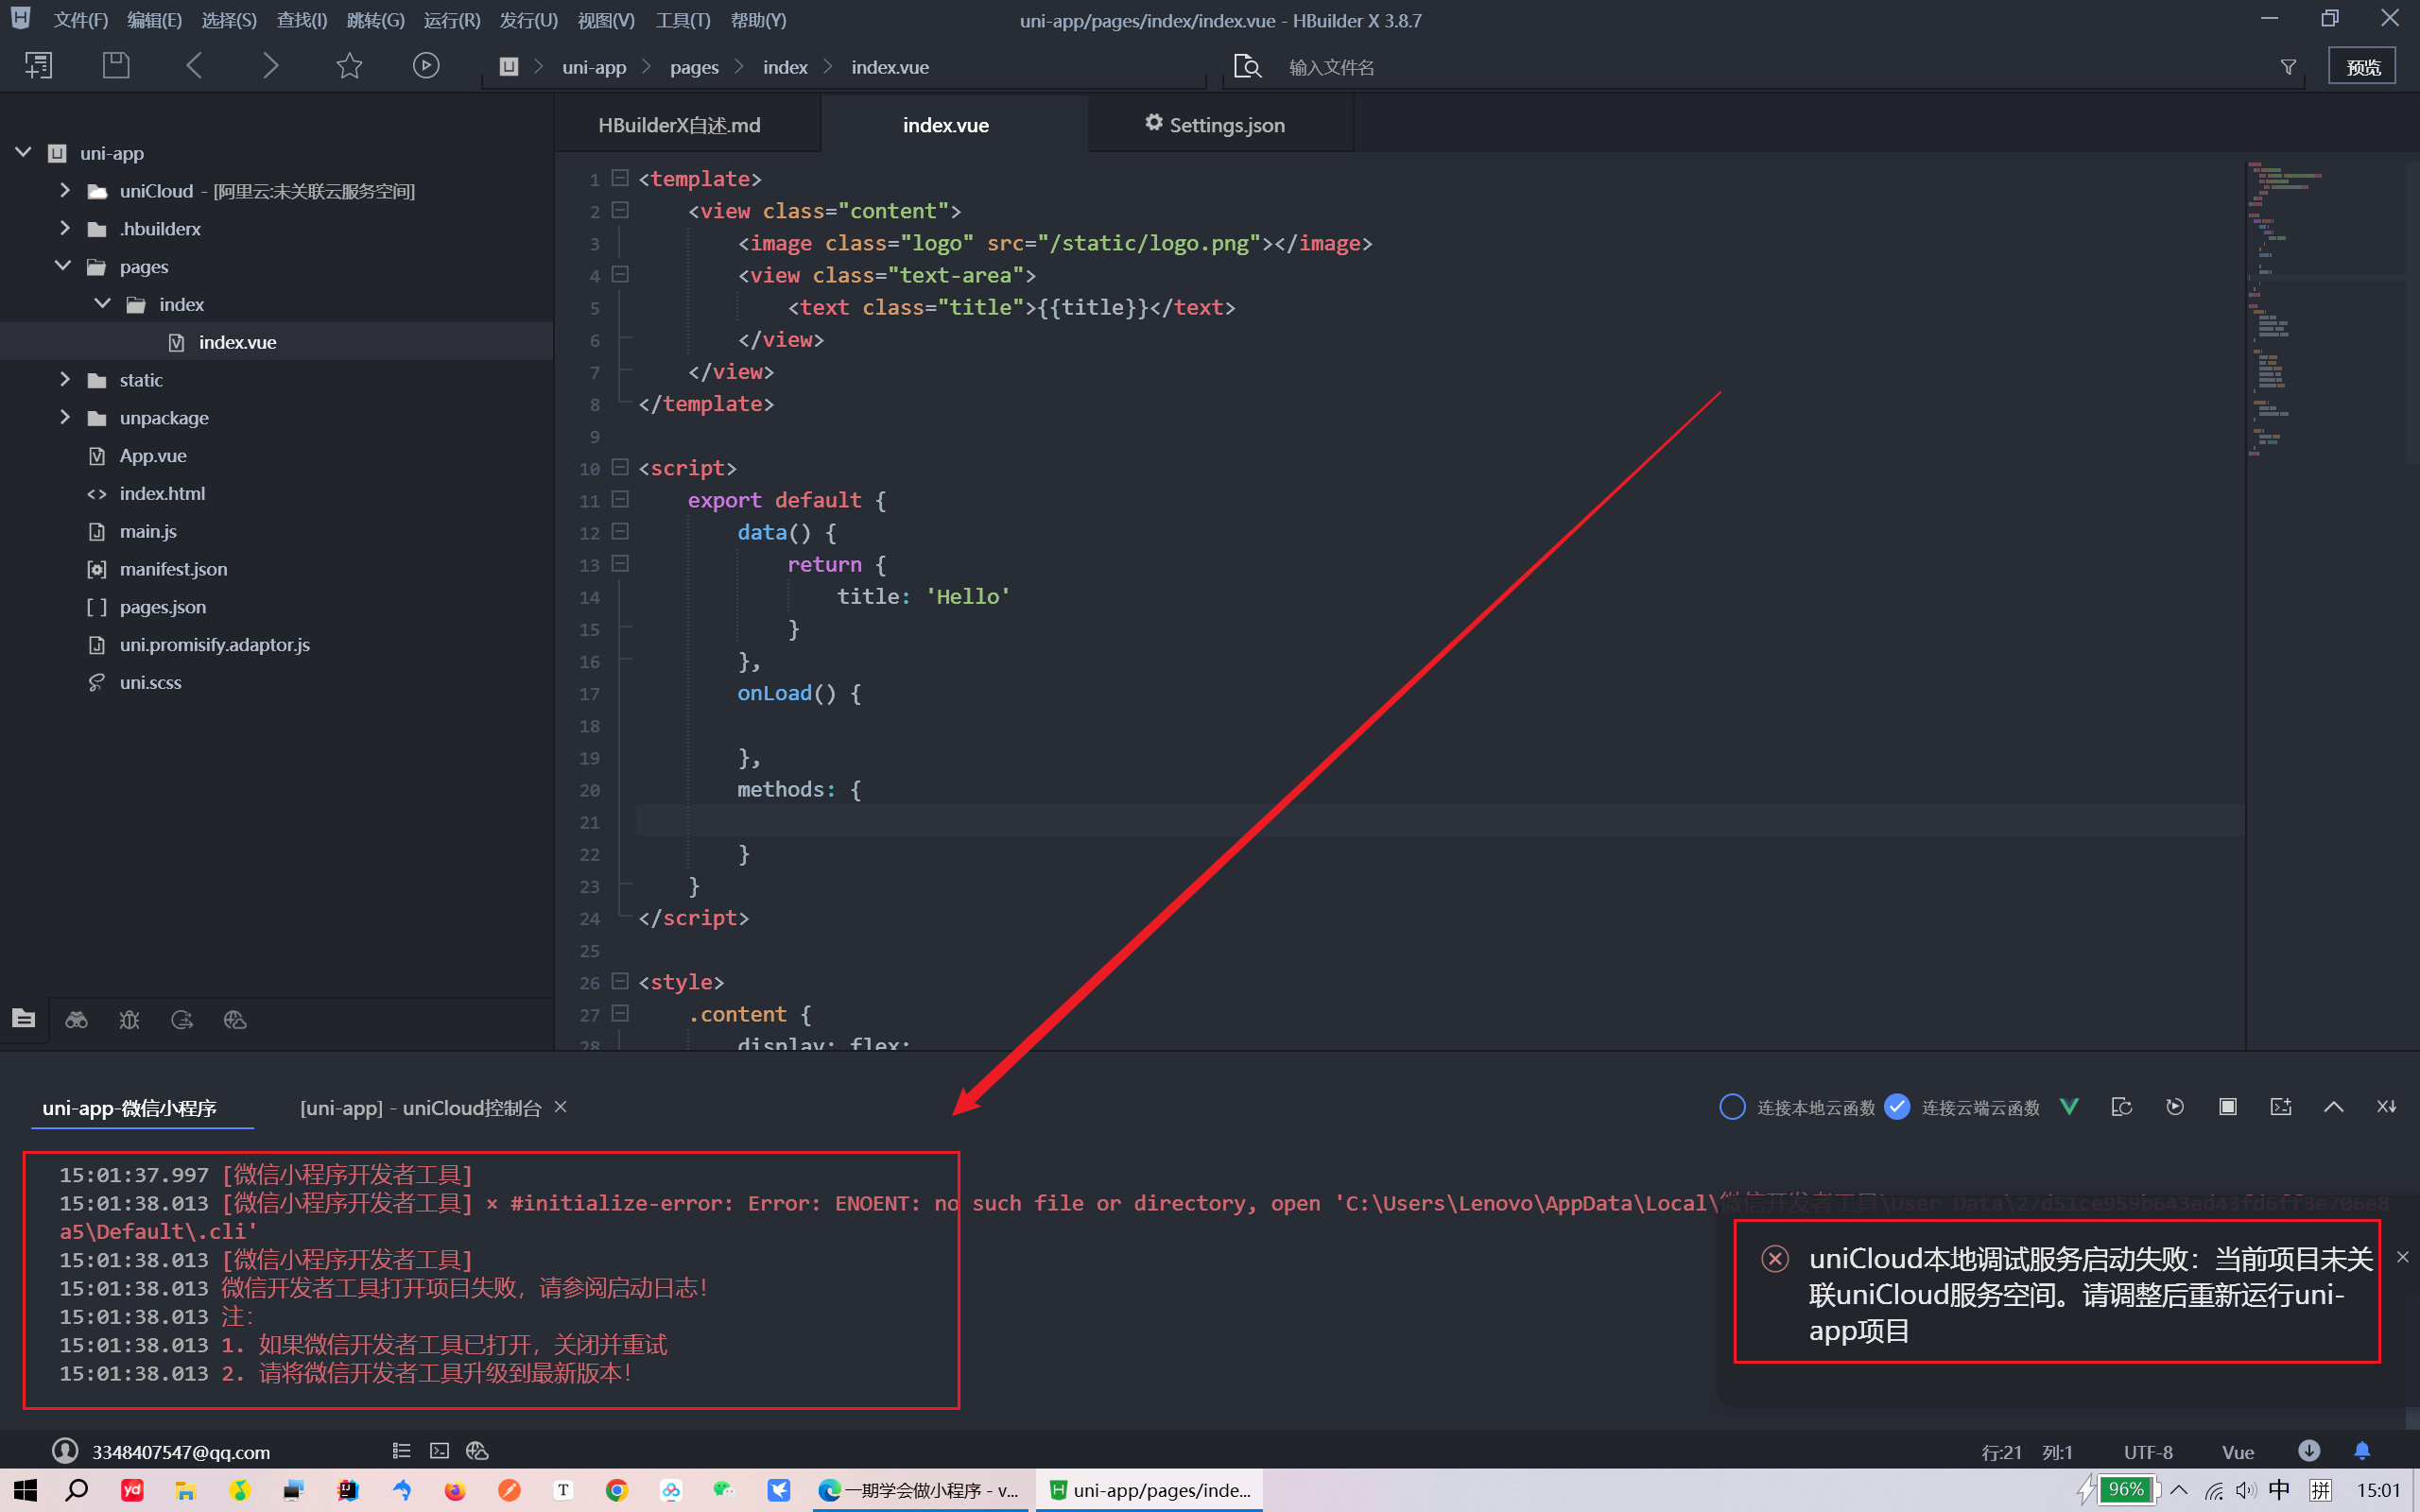Open manifest.json in file tree
This screenshot has width=2420, height=1512.
click(173, 569)
